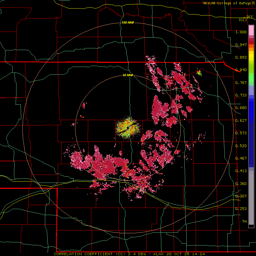Image resolution: width=256 pixels, height=256 pixels.
Task: Click the 100 NMI range ring label
Action: click(x=128, y=22)
